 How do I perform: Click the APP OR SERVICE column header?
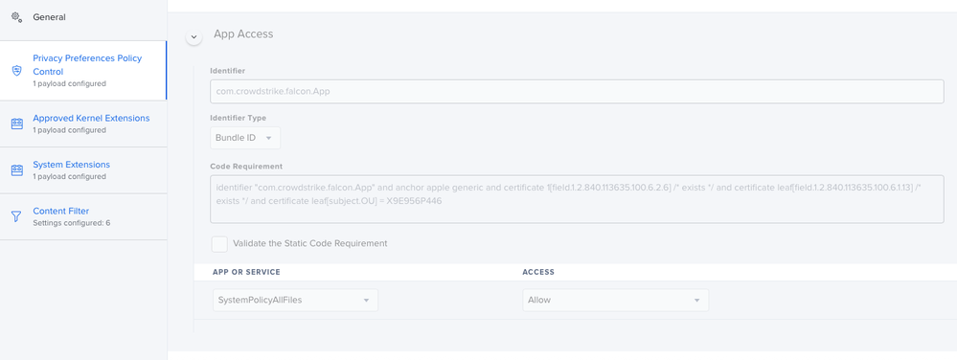pyautogui.click(x=246, y=272)
